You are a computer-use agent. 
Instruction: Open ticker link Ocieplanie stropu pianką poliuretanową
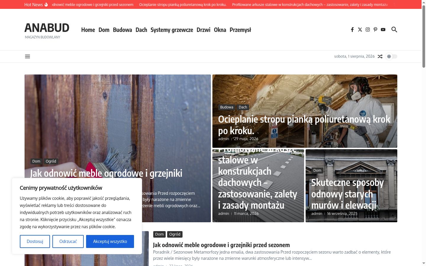coord(183,4)
